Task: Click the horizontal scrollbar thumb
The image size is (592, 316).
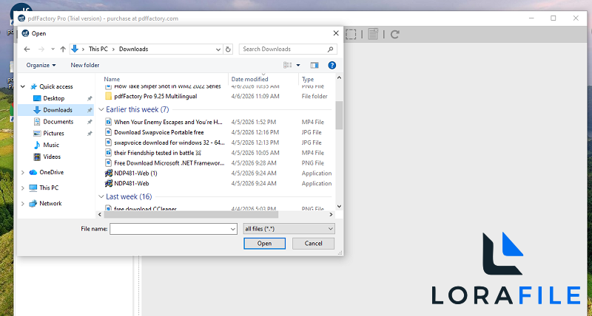Action: pyautogui.click(x=191, y=215)
